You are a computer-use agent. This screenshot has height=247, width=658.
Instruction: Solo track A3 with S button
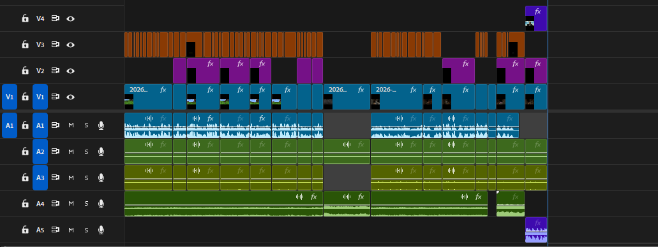86,178
